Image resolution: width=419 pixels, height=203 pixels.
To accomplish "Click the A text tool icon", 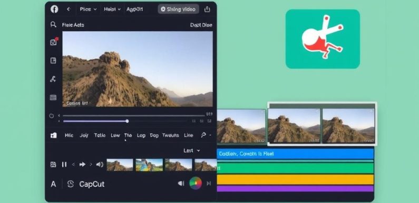I will pos(53,184).
